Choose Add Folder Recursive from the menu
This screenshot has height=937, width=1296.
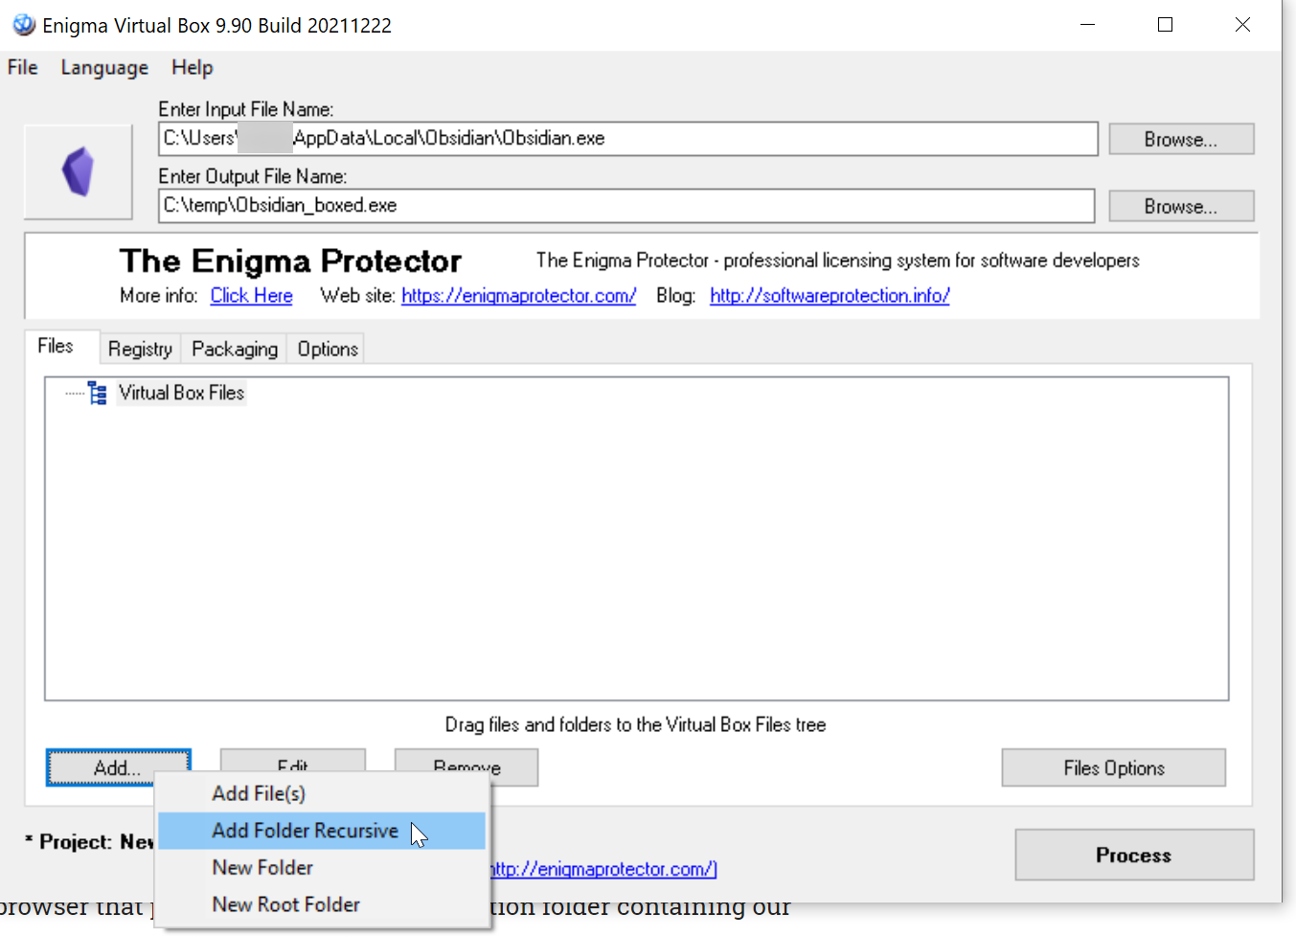pyautogui.click(x=323, y=831)
